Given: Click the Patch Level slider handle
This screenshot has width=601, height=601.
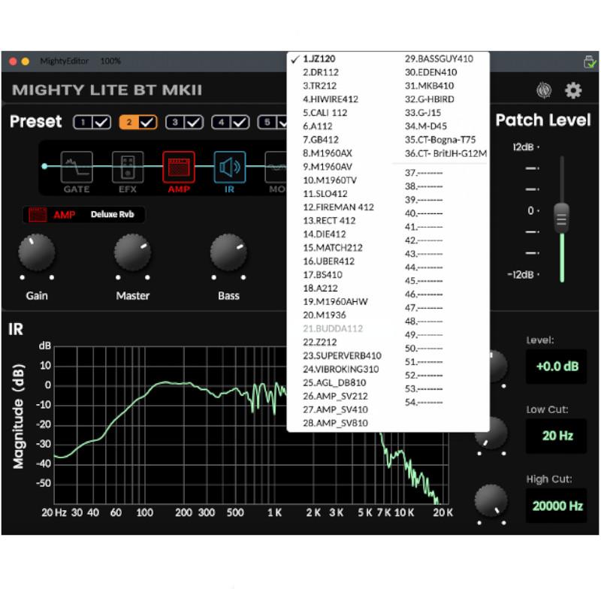Looking at the screenshot, I should point(562,216).
